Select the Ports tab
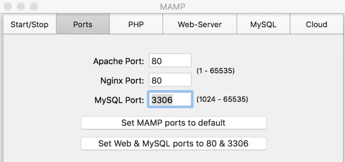This screenshot has height=162, width=345. tap(83, 24)
